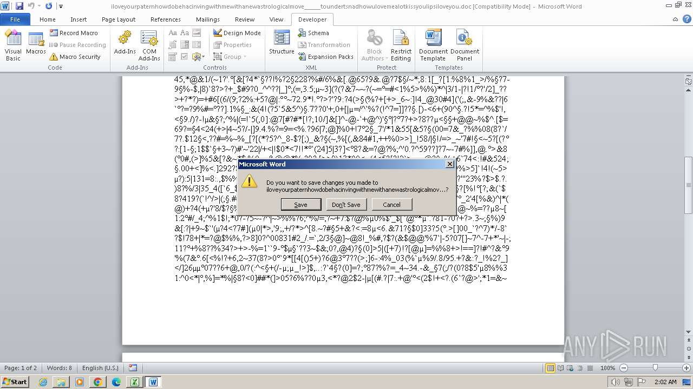Switch to the Page Layout tab
Viewport: 693px width, 389px height.
pyautogui.click(x=119, y=19)
